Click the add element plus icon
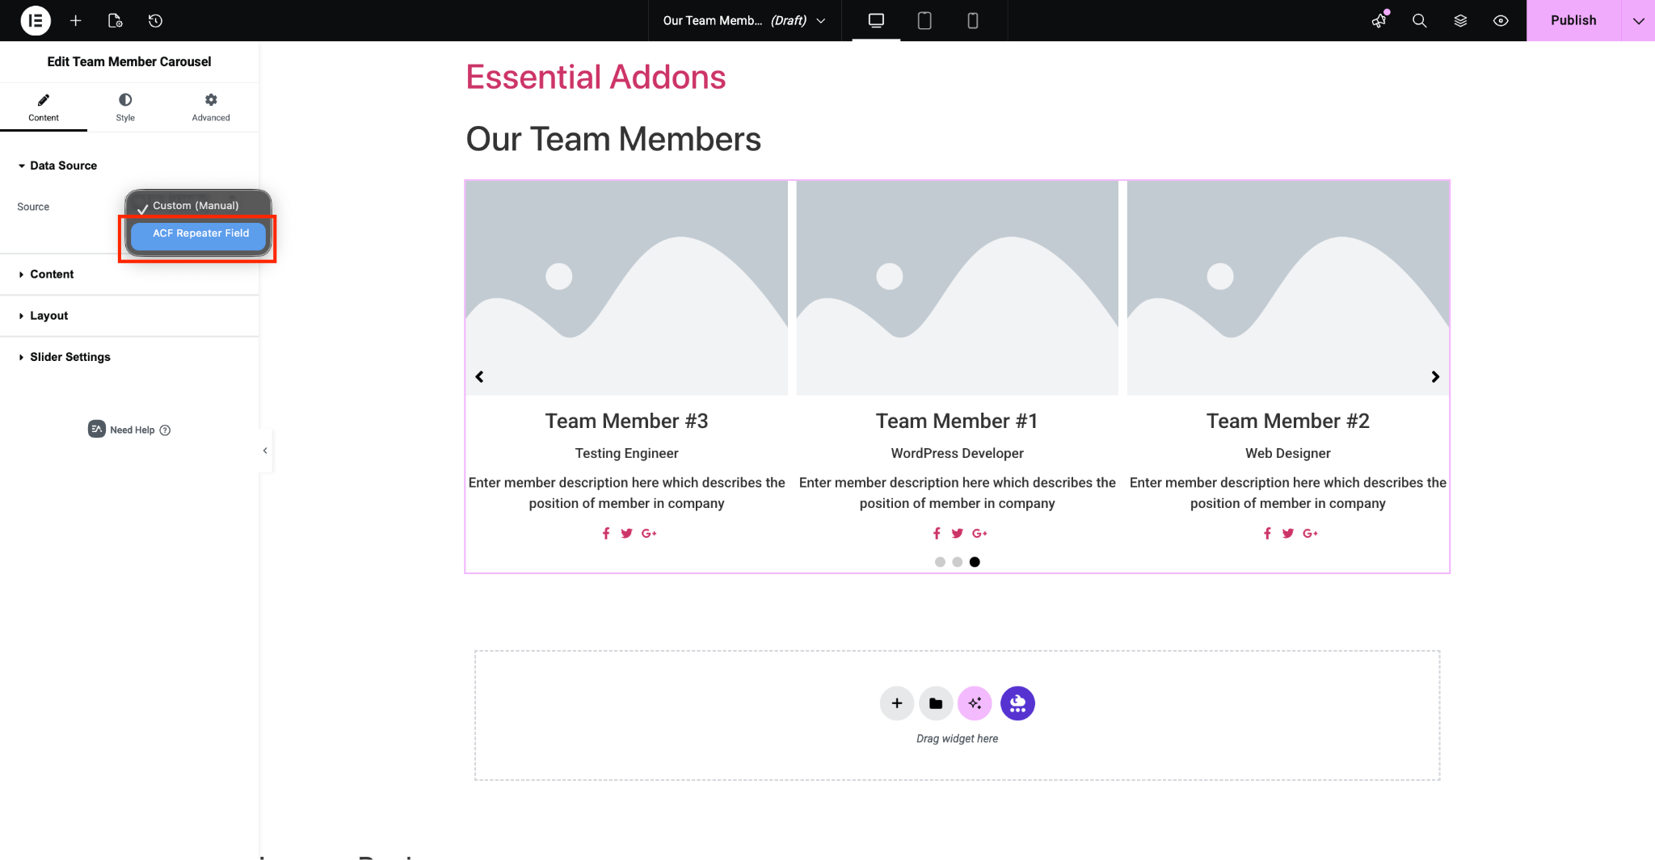The height and width of the screenshot is (860, 1655). point(76,20)
